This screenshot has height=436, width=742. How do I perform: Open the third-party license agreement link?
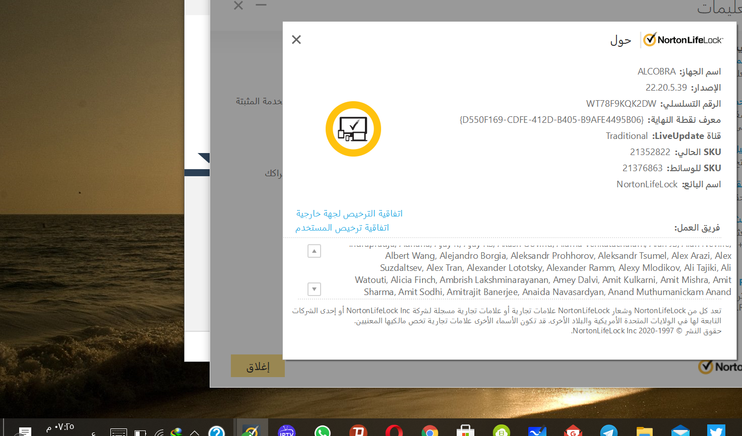point(349,213)
